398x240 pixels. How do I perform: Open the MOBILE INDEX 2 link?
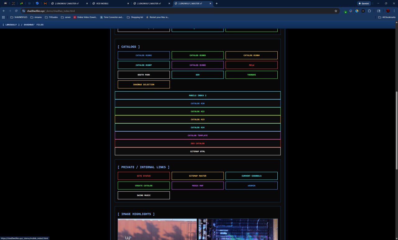(197, 95)
